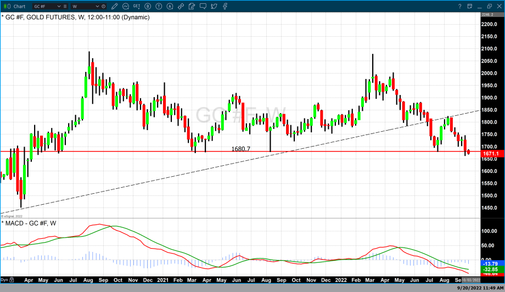The height and width of the screenshot is (292, 505).
Task: Open the chat comment bubble icon
Action: (x=203, y=6)
